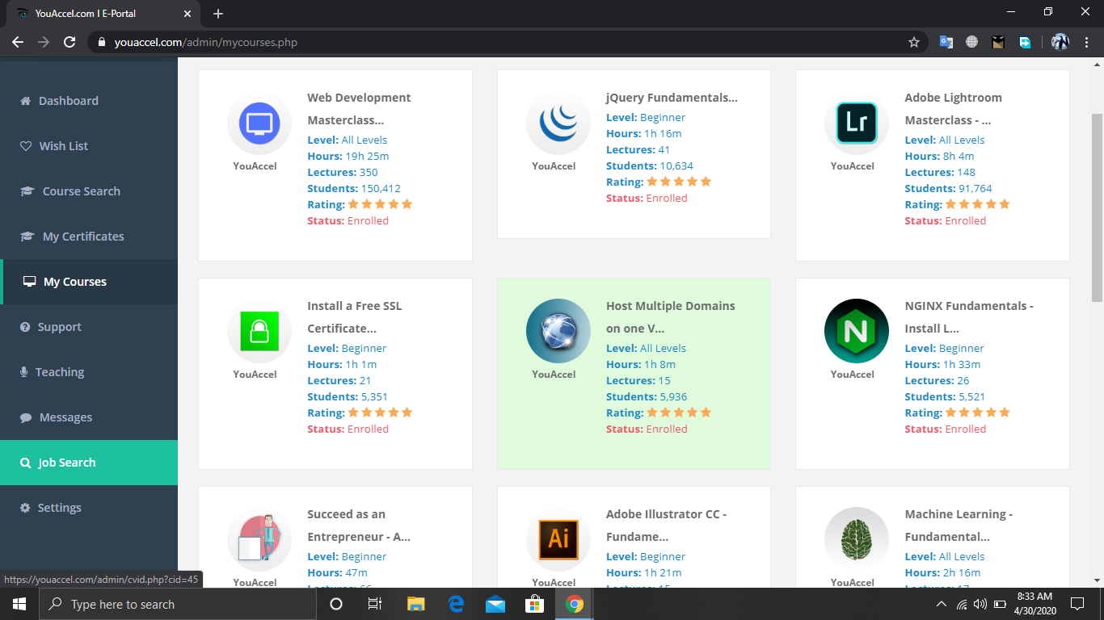Bookmark this page with the star icon
Screen dimensions: 1104x620
pyautogui.click(x=914, y=42)
